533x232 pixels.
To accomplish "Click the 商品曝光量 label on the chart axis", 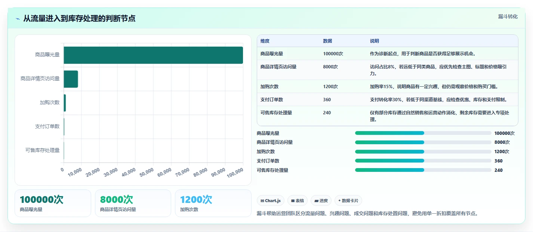I will (47, 55).
